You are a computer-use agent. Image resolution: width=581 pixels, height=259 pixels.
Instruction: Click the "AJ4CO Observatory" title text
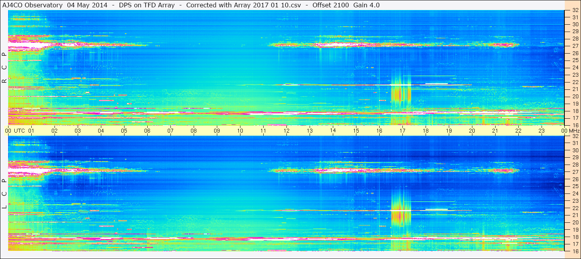coord(32,5)
